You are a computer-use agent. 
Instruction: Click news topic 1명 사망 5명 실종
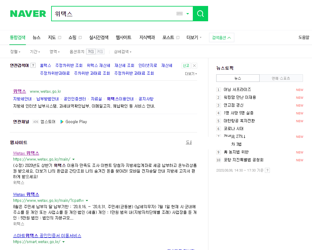point(239,113)
